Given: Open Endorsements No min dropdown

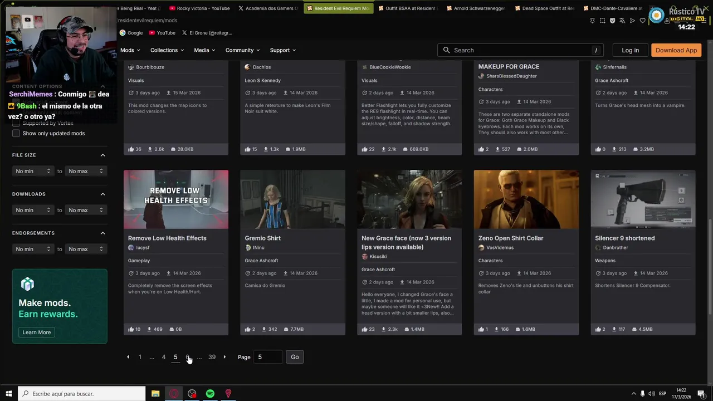Looking at the screenshot, I should point(33,249).
